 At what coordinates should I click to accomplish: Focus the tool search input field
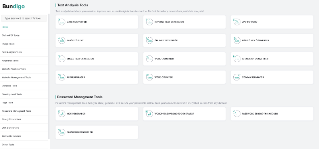click(24, 18)
